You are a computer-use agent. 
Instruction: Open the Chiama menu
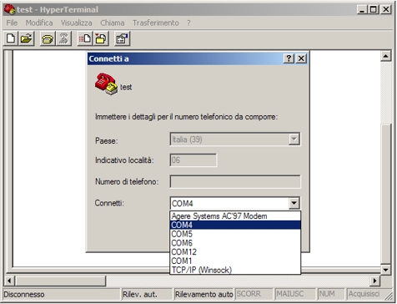[113, 23]
